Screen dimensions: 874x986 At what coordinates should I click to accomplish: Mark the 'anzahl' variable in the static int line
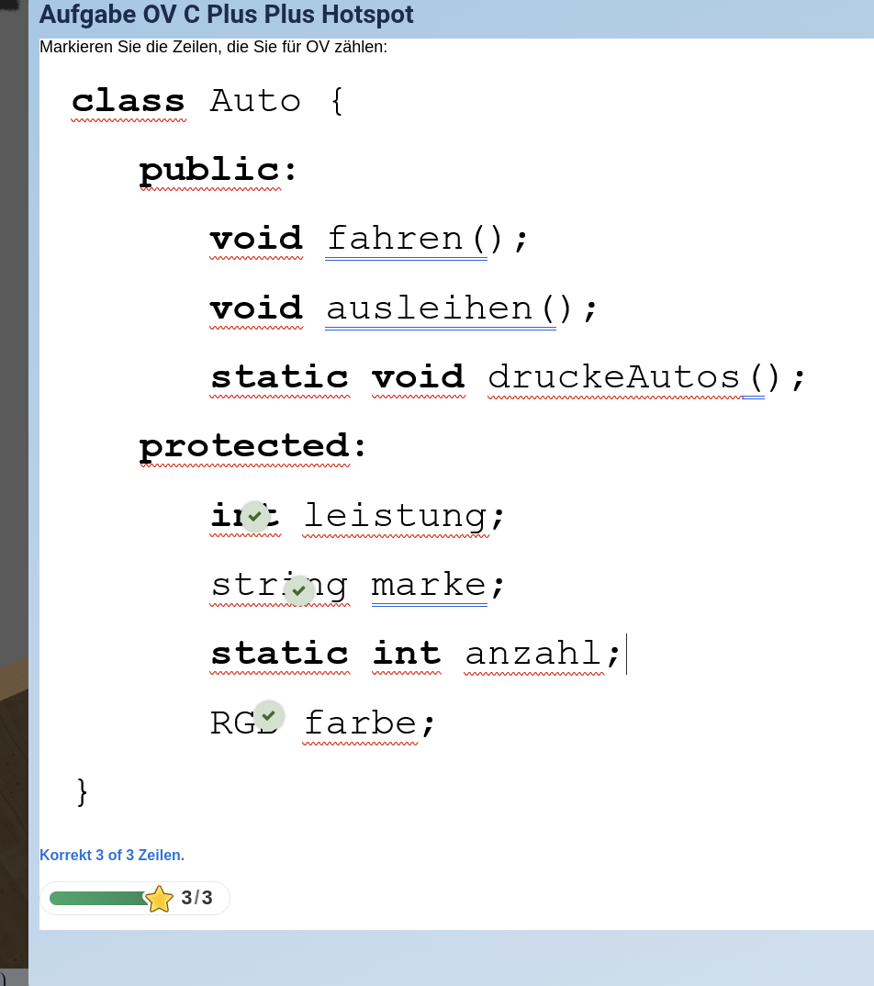coord(532,654)
